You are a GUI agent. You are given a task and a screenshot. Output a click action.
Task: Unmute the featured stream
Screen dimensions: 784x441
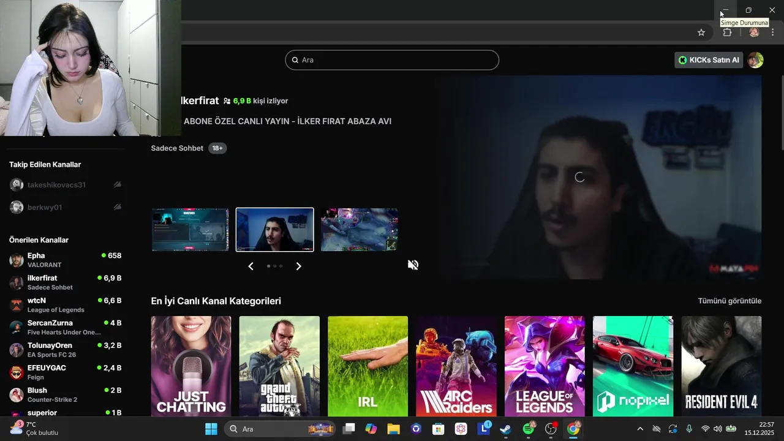click(x=413, y=265)
